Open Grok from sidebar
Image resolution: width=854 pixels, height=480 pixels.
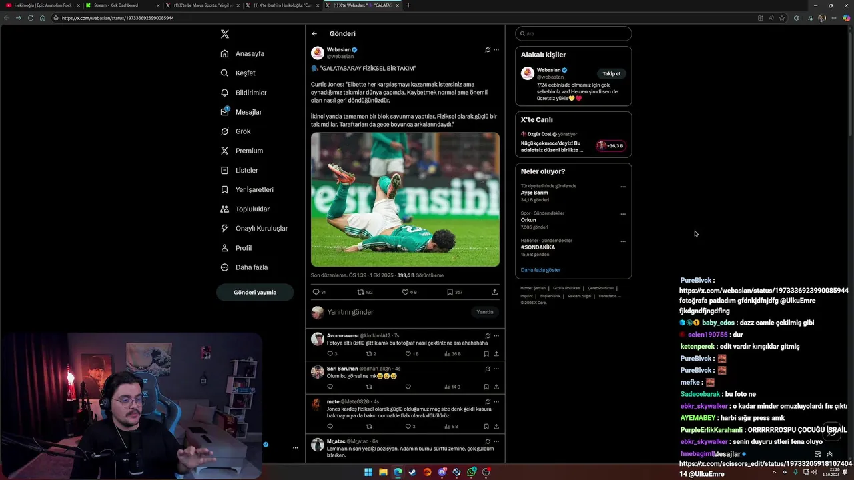click(236, 131)
